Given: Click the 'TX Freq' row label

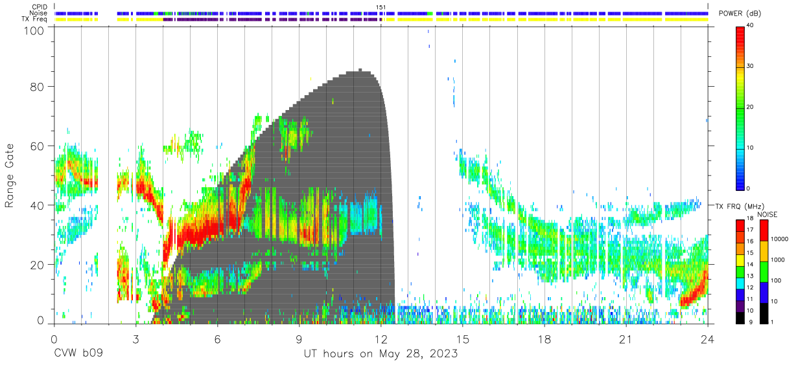Looking at the screenshot, I should (x=35, y=19).
